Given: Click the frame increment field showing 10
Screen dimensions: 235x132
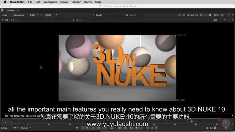Looking at the screenshot, I should click(x=152, y=128).
